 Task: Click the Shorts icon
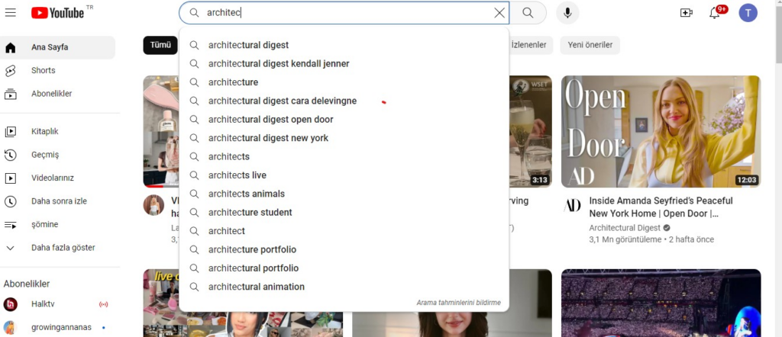click(x=11, y=71)
